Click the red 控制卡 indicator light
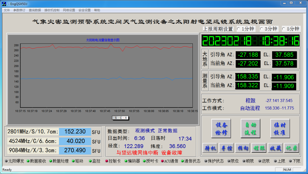This screenshot has width=308, height=174. pyautogui.click(x=107, y=161)
